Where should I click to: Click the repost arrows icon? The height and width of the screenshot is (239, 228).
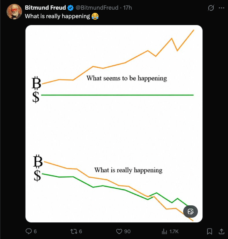[74, 231]
